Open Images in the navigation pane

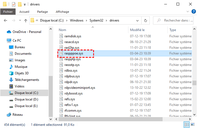[17, 60]
